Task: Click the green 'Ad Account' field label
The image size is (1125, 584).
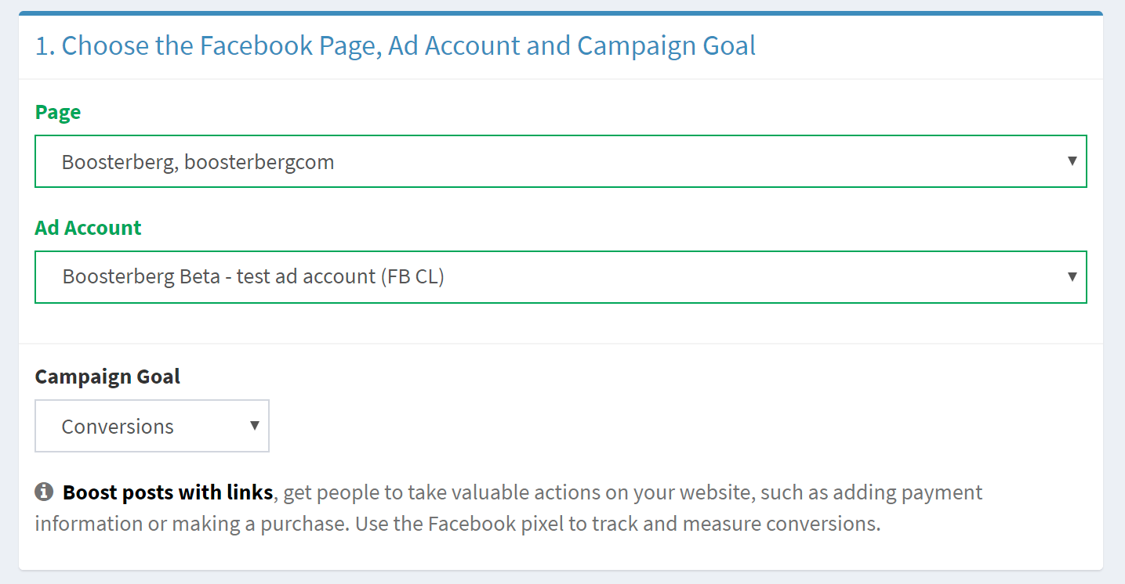Action: point(88,228)
